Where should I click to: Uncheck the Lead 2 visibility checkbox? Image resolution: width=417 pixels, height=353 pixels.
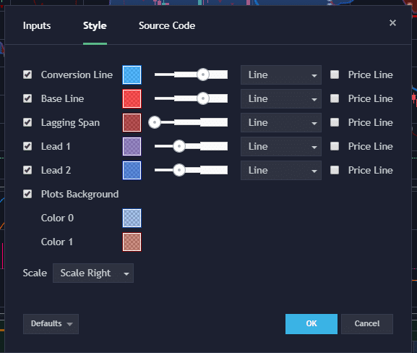pos(27,170)
